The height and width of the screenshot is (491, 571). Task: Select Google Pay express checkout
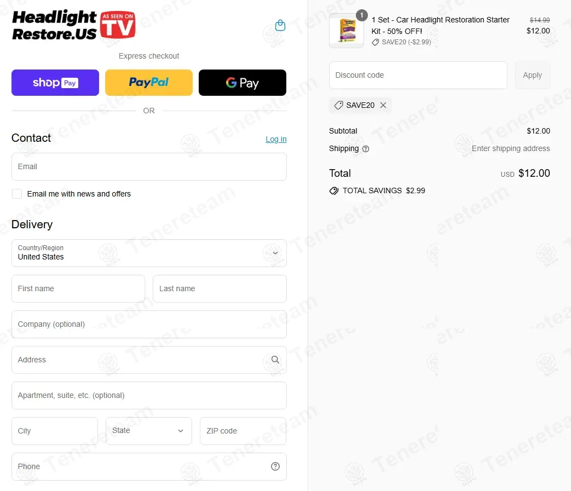[243, 83]
